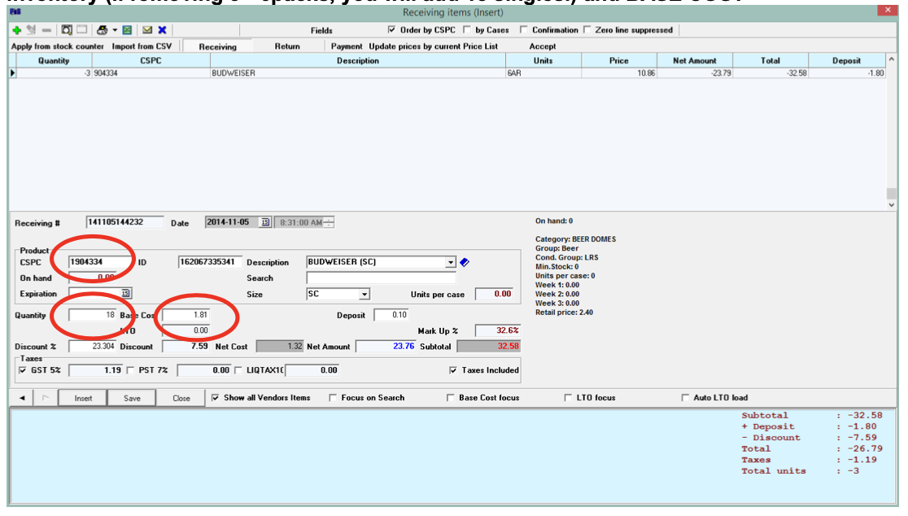Enable Focus on Search checkbox
This screenshot has width=908, height=516.
333,398
